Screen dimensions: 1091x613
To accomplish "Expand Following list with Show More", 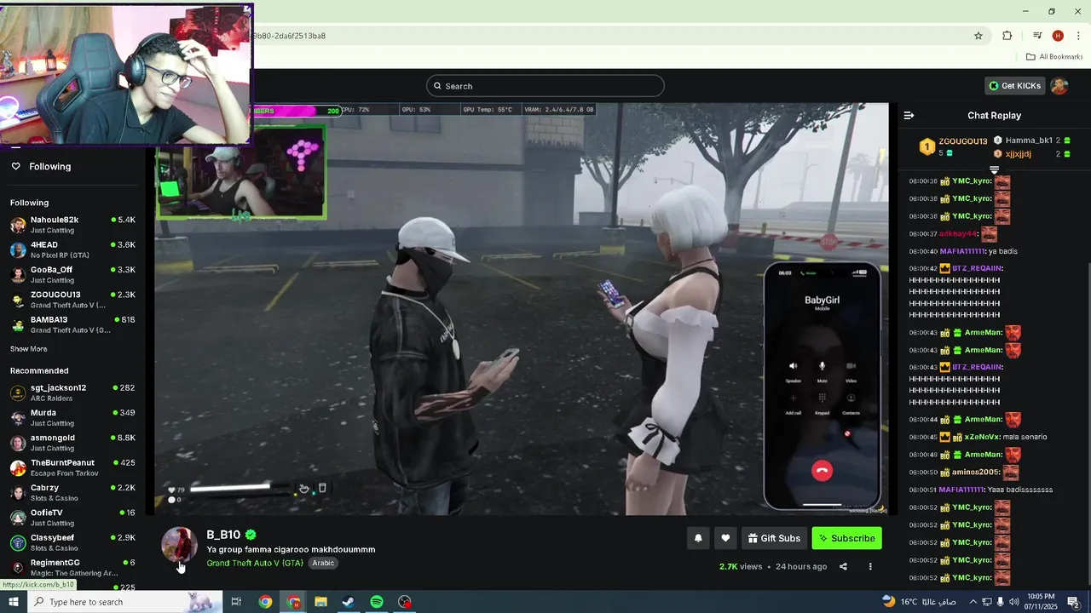I will pyautogui.click(x=29, y=349).
